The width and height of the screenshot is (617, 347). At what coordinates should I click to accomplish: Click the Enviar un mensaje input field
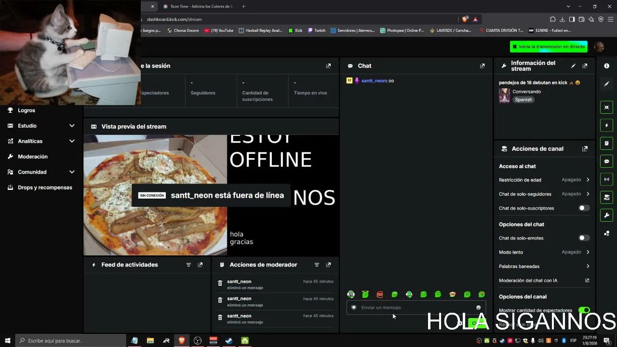[x=416, y=307]
